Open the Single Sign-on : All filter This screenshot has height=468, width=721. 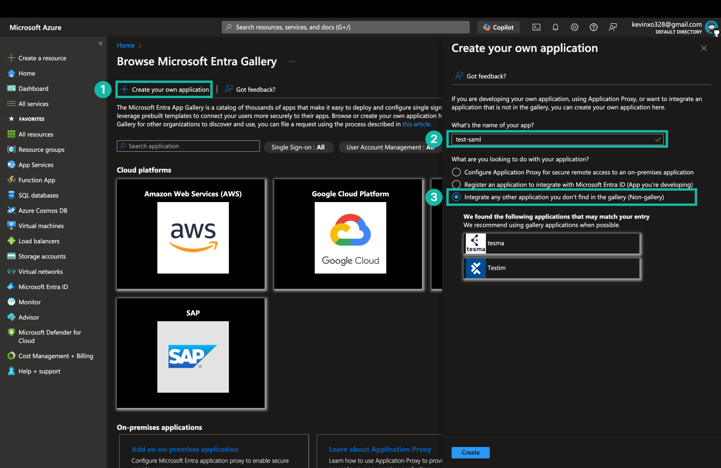tap(298, 147)
